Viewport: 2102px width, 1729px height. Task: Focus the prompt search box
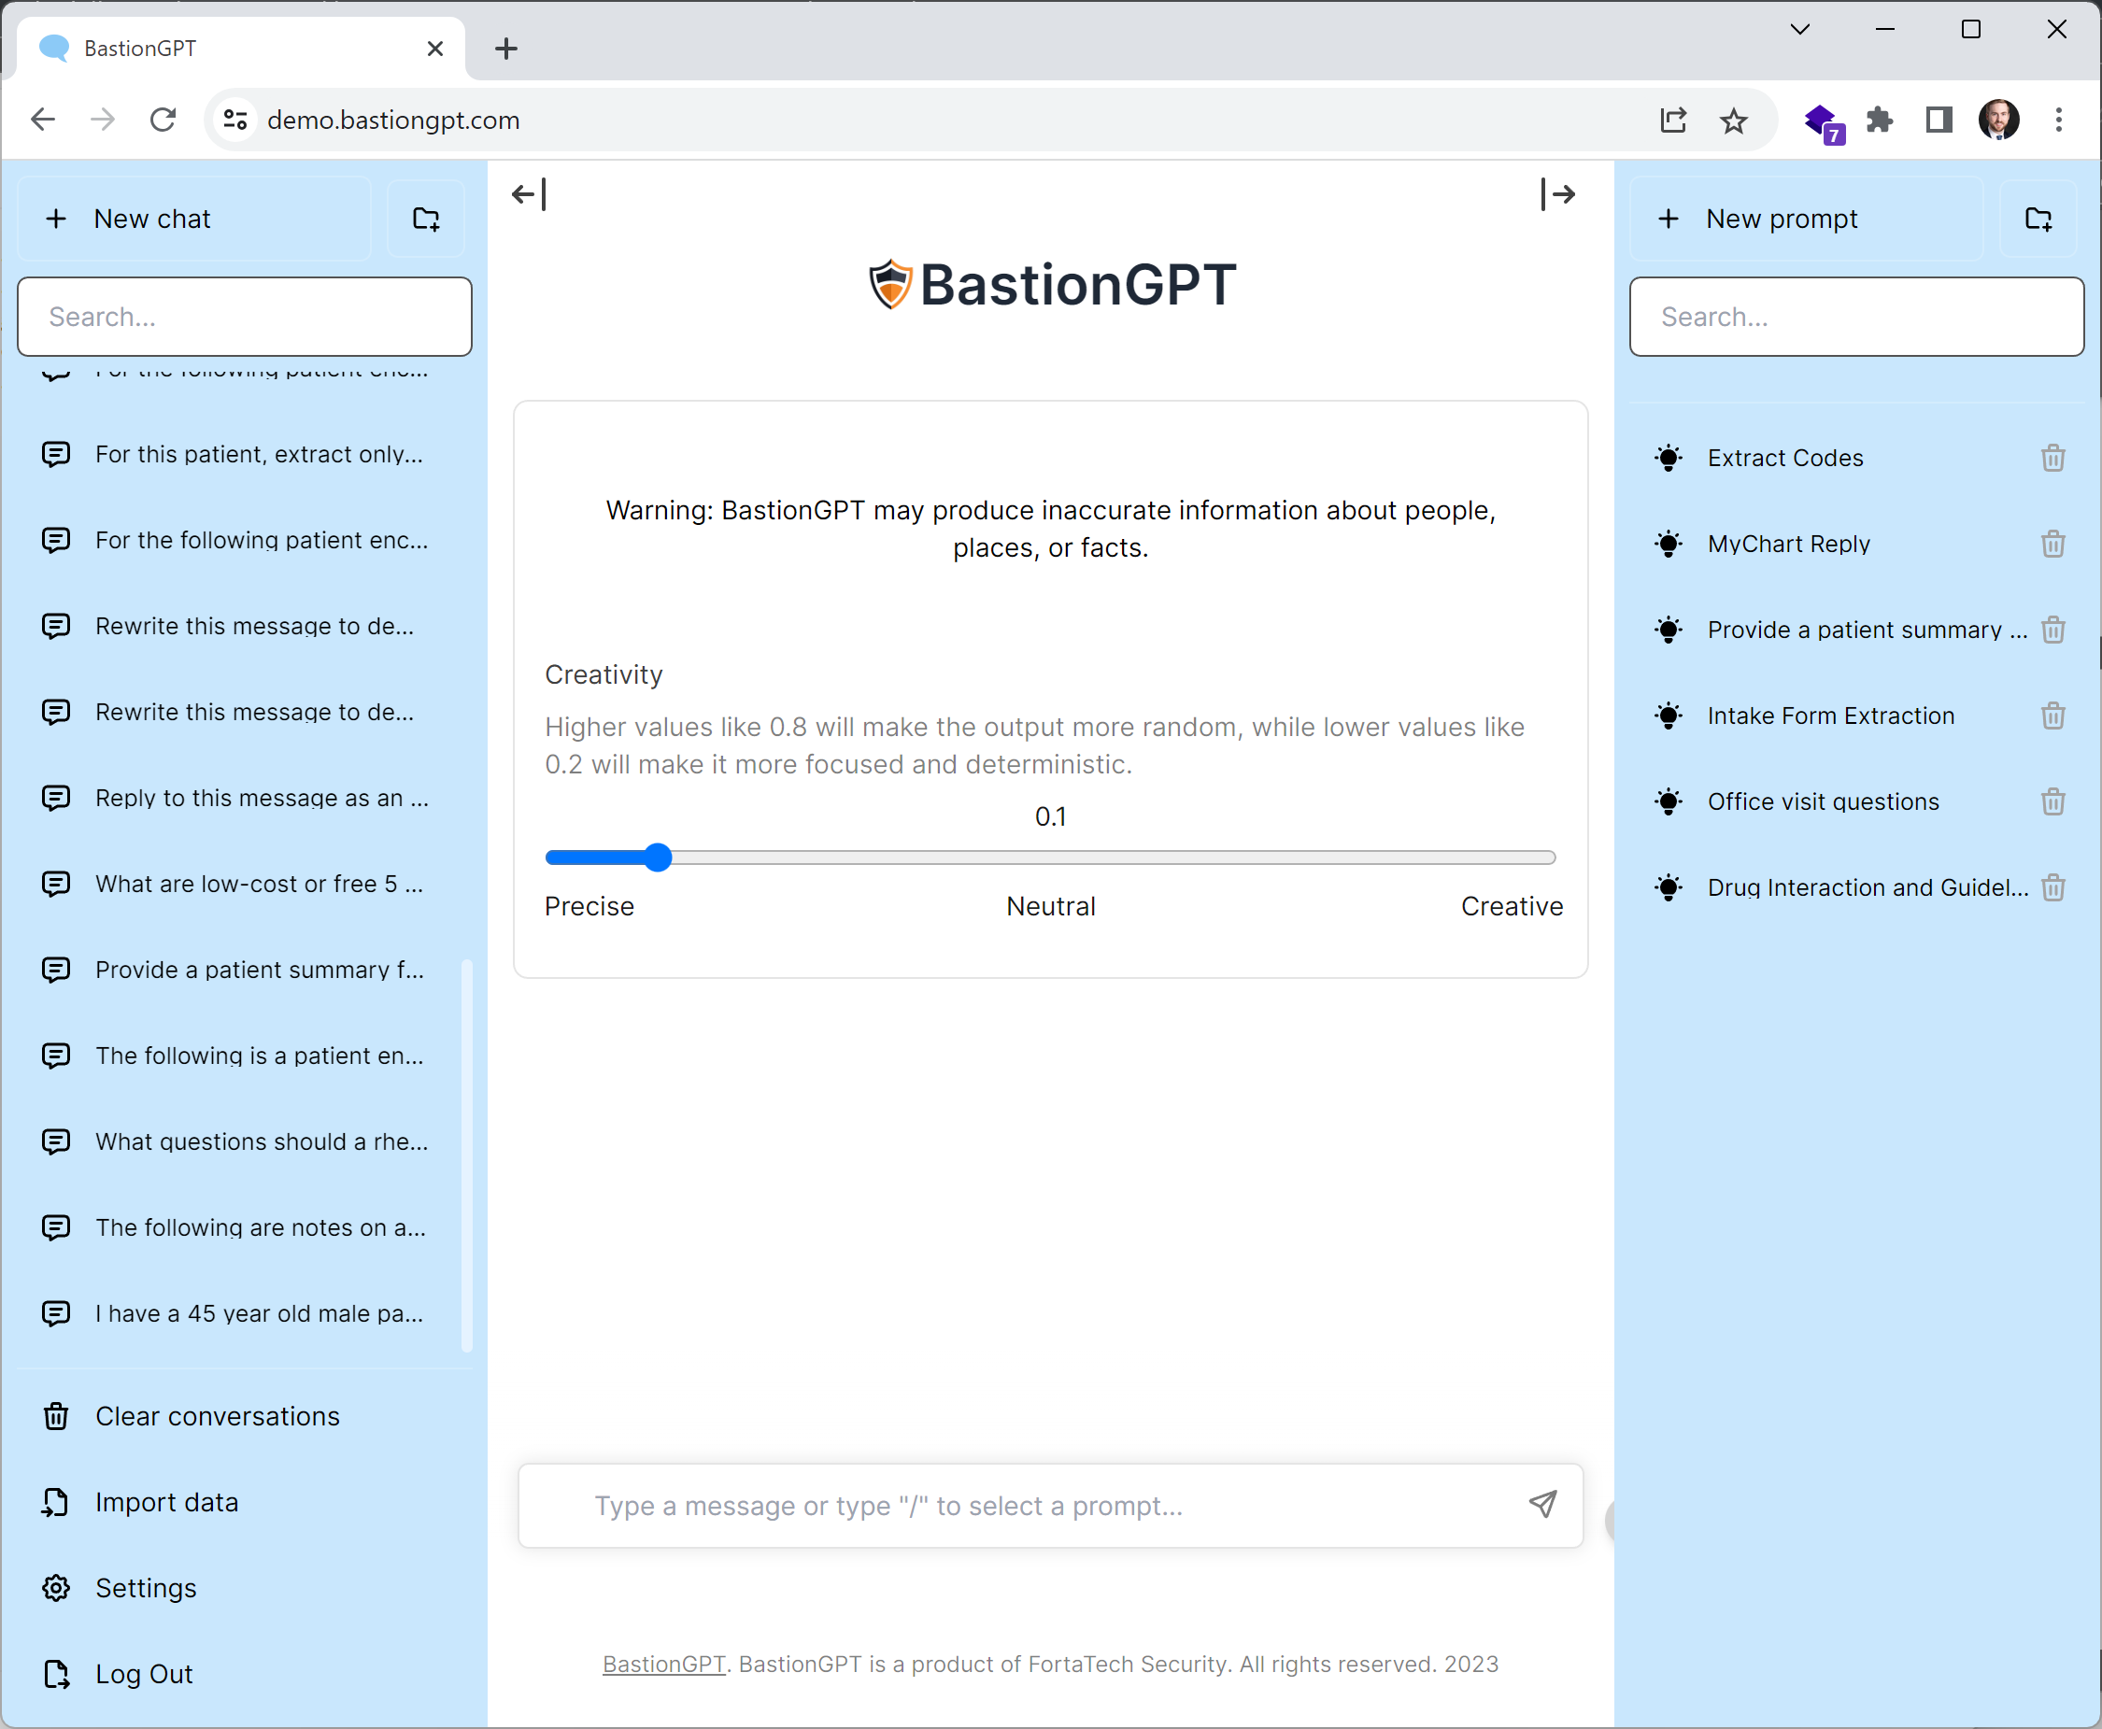1856,317
